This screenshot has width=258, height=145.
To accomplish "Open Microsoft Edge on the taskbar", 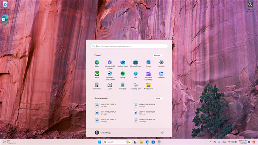I will click(147, 142).
